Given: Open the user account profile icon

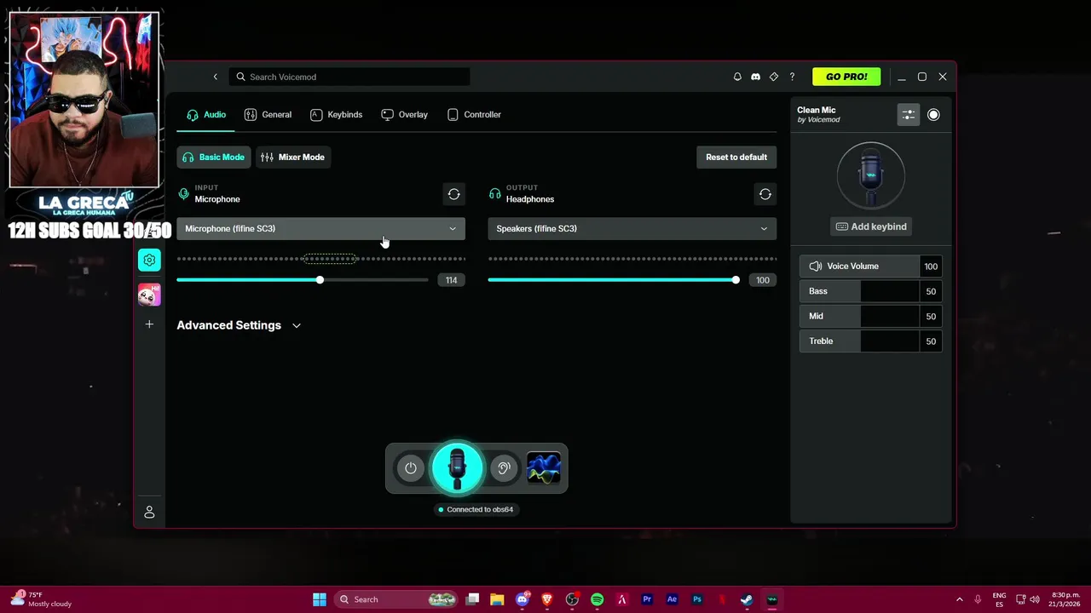Looking at the screenshot, I should tap(149, 512).
